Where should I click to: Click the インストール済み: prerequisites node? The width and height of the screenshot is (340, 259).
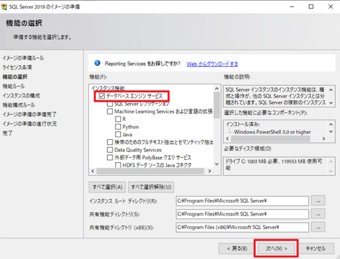(243, 124)
